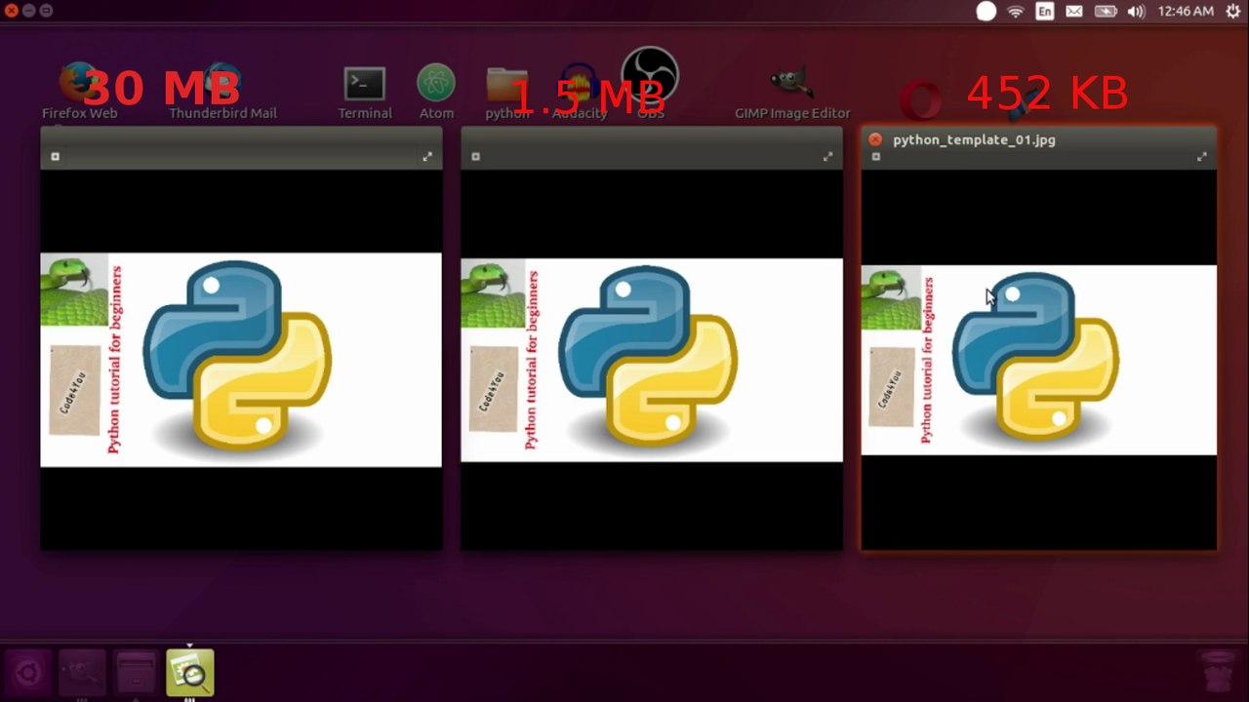1249x702 pixels.
Task: Open the OBS desktop icon
Action: (x=650, y=76)
